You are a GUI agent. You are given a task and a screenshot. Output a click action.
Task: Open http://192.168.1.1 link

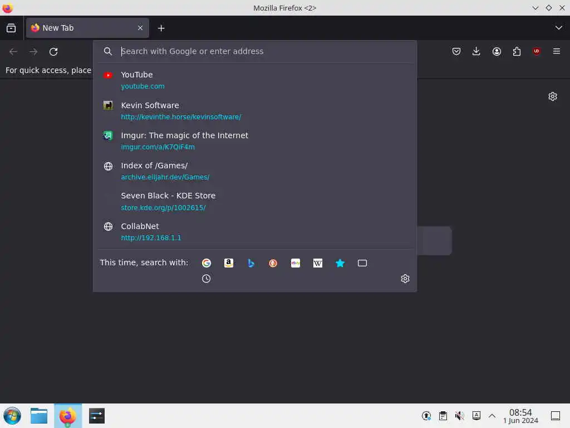(x=151, y=237)
